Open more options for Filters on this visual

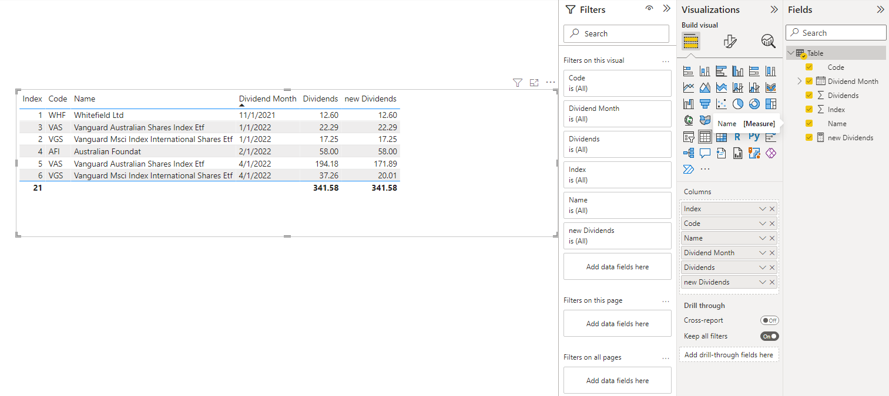click(666, 60)
